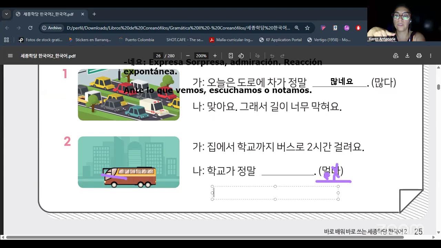
Task: Open the tab search dropdown arrow
Action: pyautogui.click(x=6, y=14)
